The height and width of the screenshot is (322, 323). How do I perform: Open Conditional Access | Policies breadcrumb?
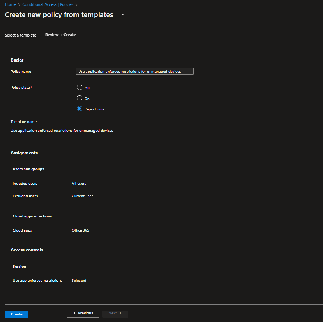pos(48,4)
